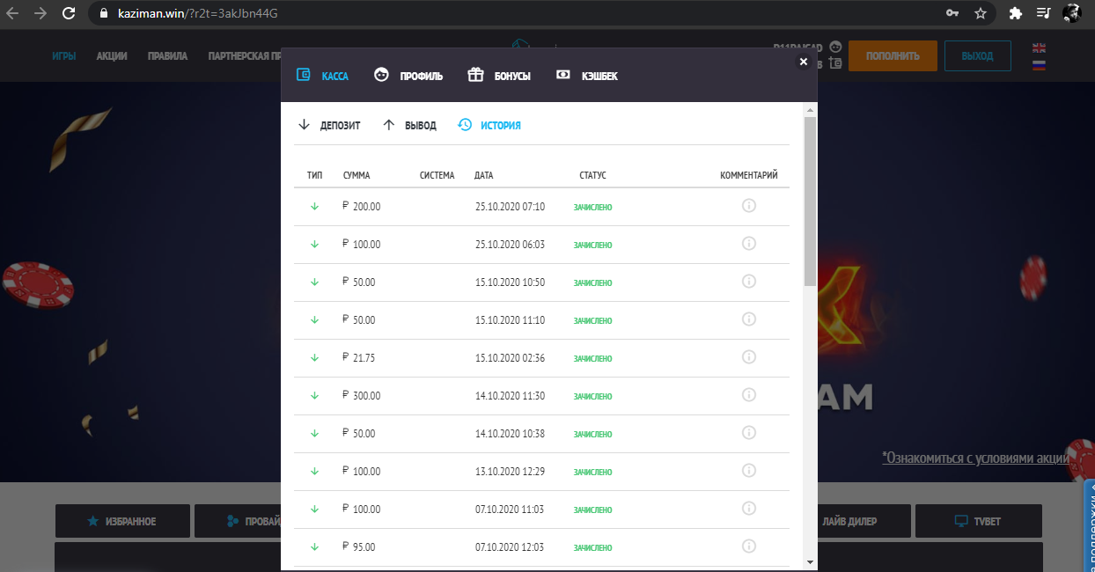The width and height of the screenshot is (1095, 572).
Task: Click the Выход logout button
Action: click(977, 55)
